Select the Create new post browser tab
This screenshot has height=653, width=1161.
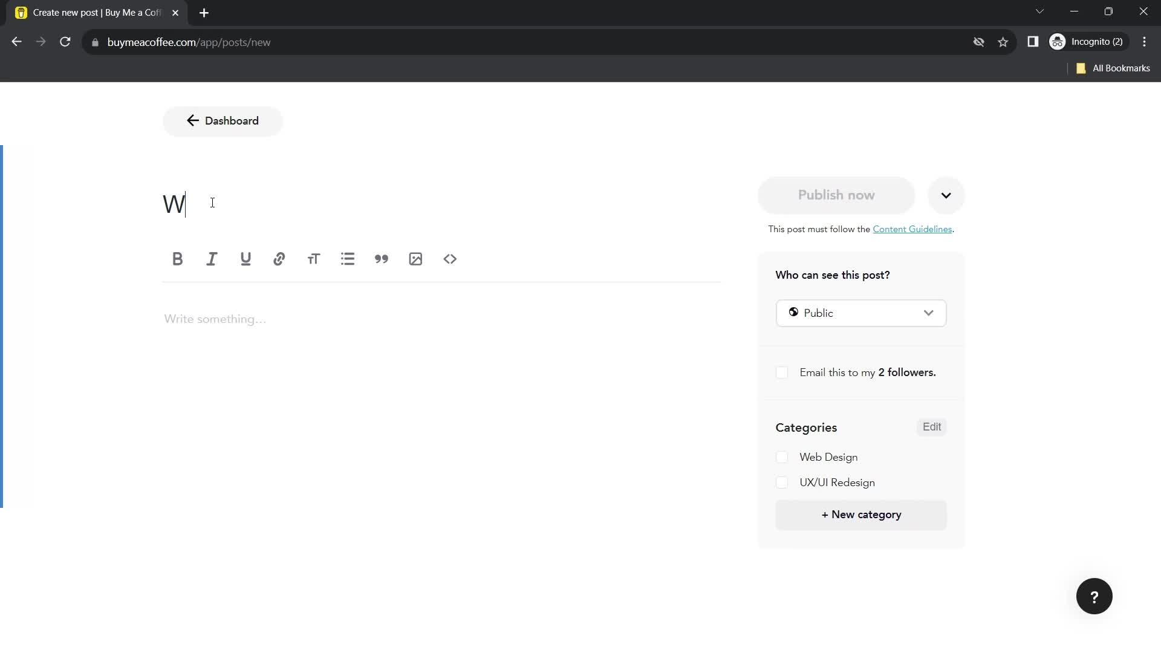(97, 13)
